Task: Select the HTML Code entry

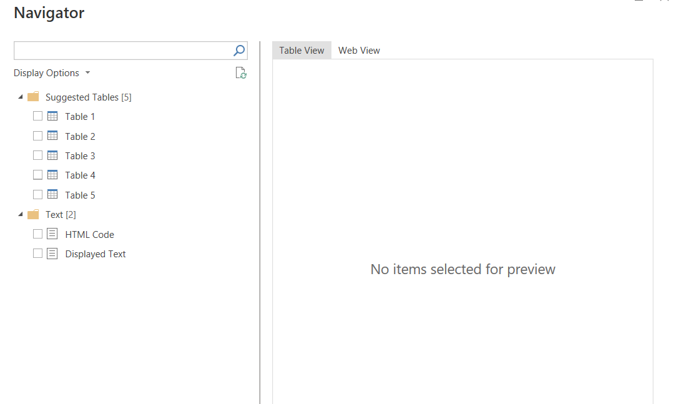Action: point(90,235)
